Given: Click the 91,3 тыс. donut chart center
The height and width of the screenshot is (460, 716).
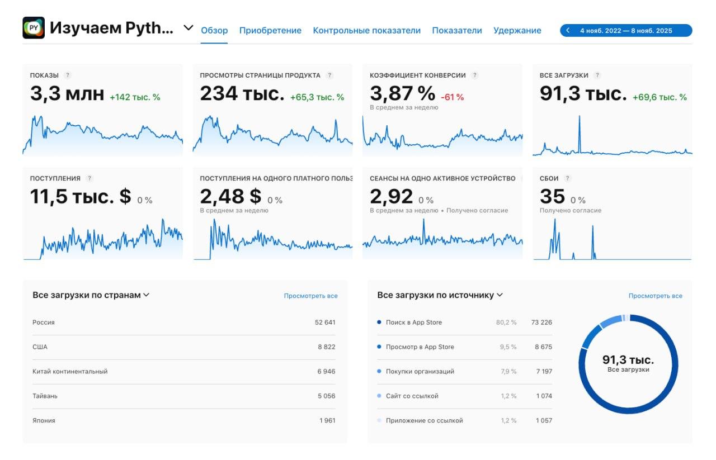Looking at the screenshot, I should [x=628, y=363].
